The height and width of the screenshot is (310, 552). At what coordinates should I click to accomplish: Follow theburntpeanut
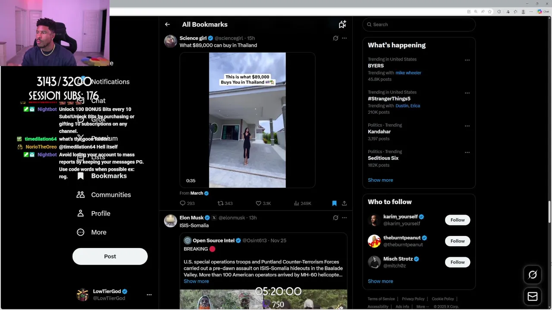coord(458,241)
